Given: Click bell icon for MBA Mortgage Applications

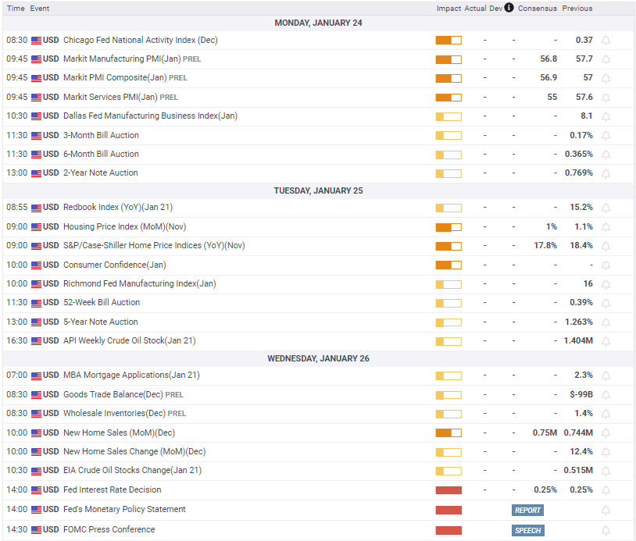Looking at the screenshot, I should click(x=606, y=375).
